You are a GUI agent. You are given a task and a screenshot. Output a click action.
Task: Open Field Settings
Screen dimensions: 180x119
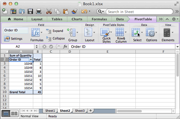click(x=13, y=39)
